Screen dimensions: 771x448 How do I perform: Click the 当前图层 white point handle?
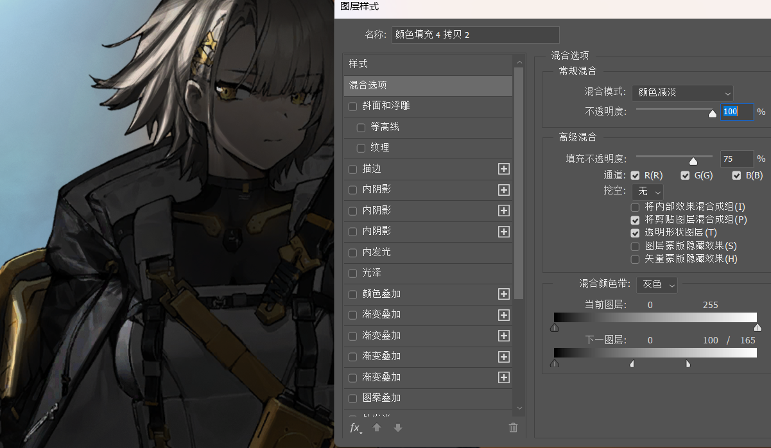[x=757, y=327]
